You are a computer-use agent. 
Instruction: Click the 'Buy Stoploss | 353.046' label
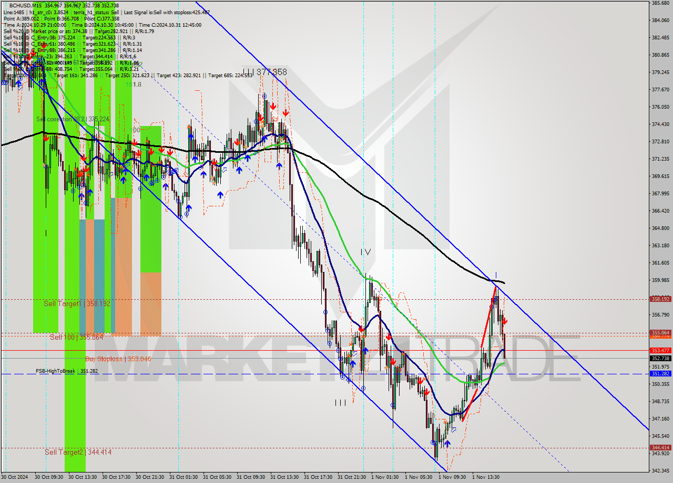pyautogui.click(x=118, y=359)
